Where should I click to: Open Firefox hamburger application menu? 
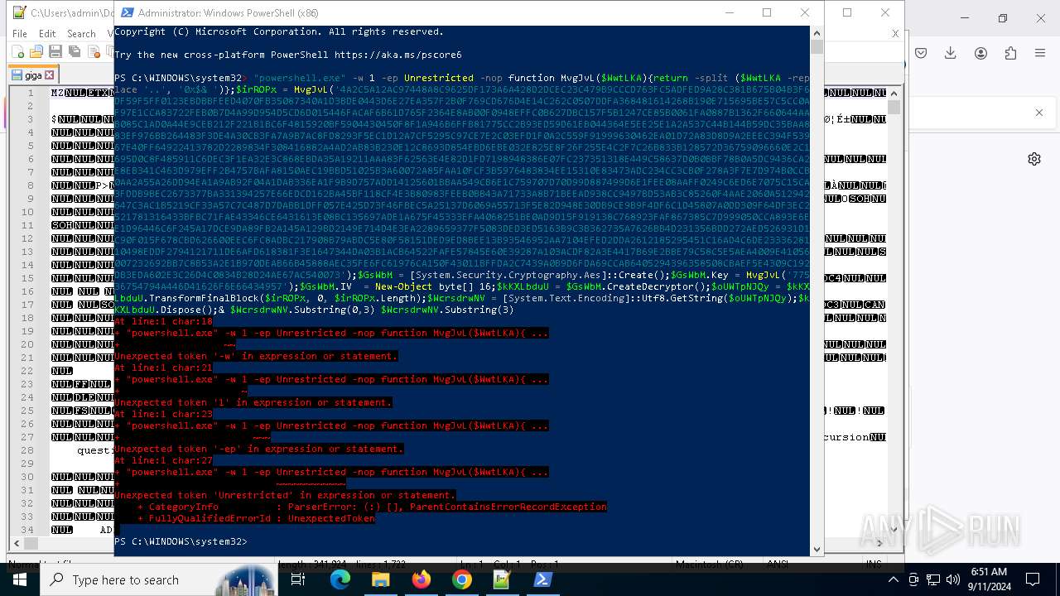tap(1040, 53)
